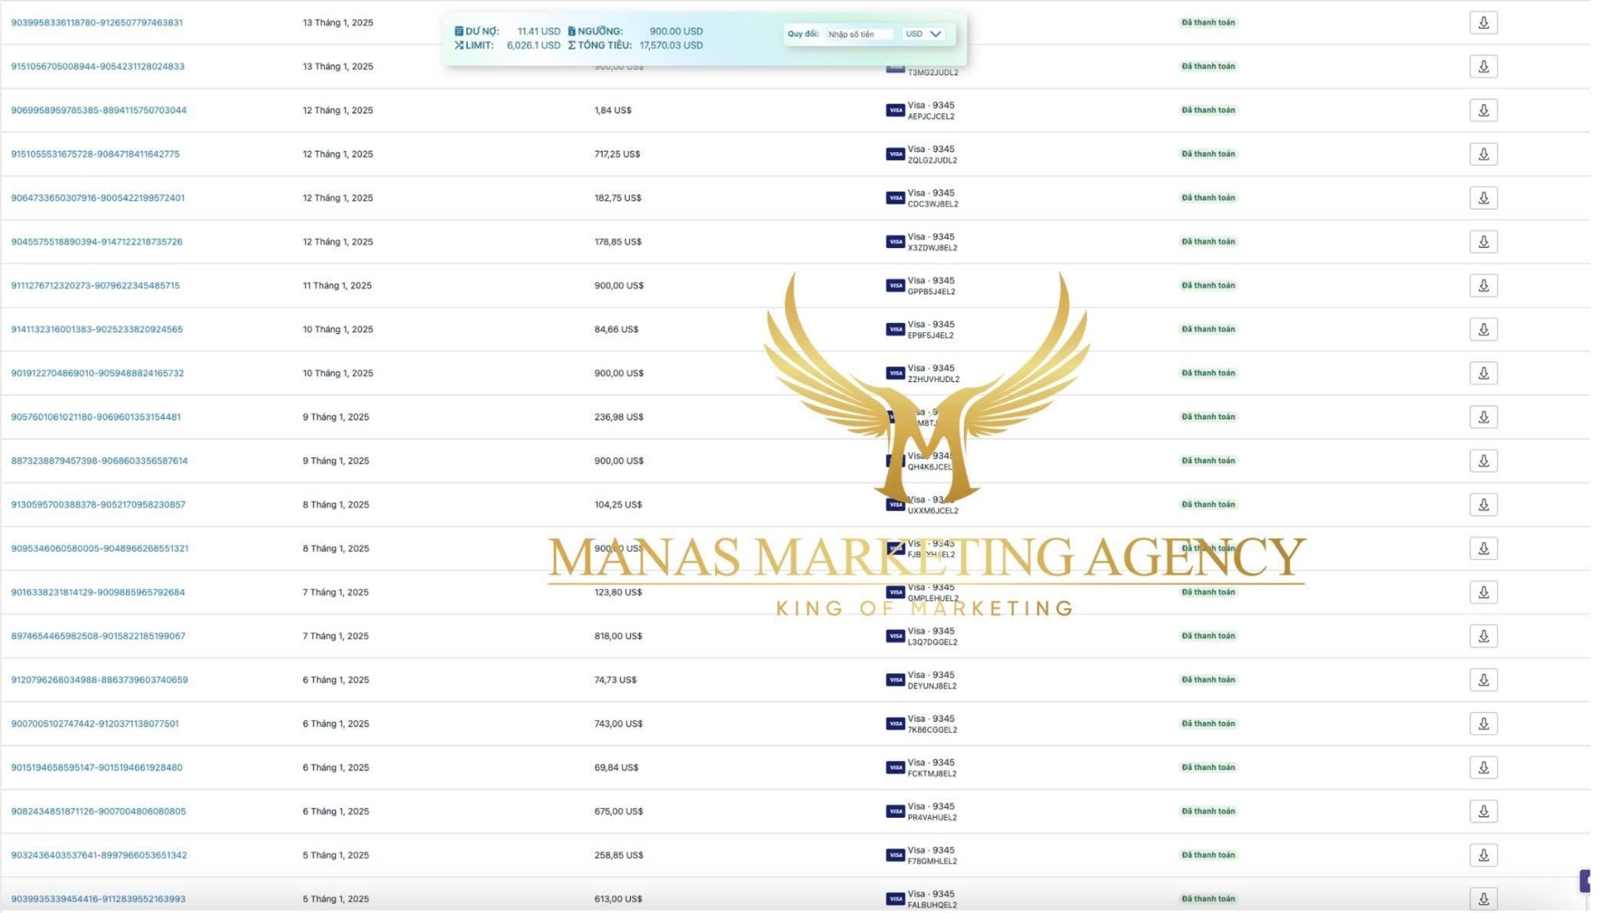Download receipt for the 613,00 US$ payment

(1483, 899)
